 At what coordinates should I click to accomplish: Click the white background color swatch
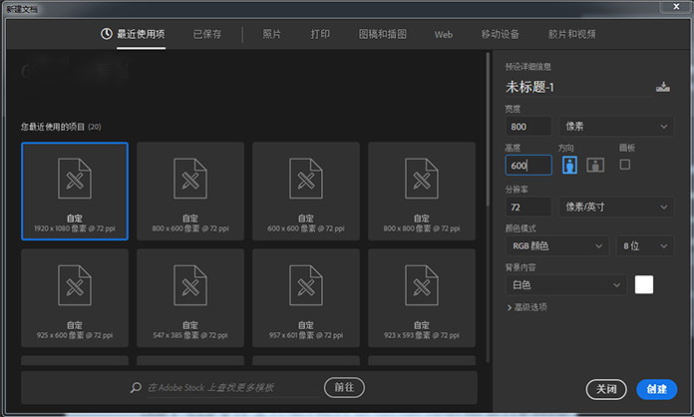(644, 284)
